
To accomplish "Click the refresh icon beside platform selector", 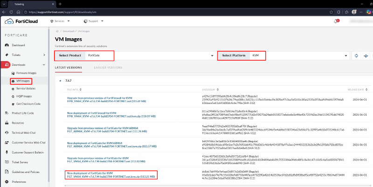I will 356,55.
